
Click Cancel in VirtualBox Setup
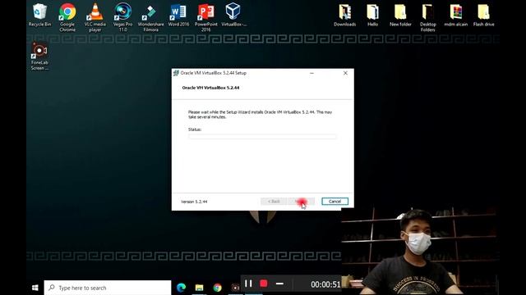pyautogui.click(x=335, y=202)
